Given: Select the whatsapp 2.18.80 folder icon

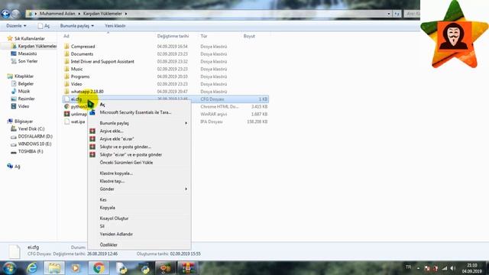Looking at the screenshot, I should (66, 92).
